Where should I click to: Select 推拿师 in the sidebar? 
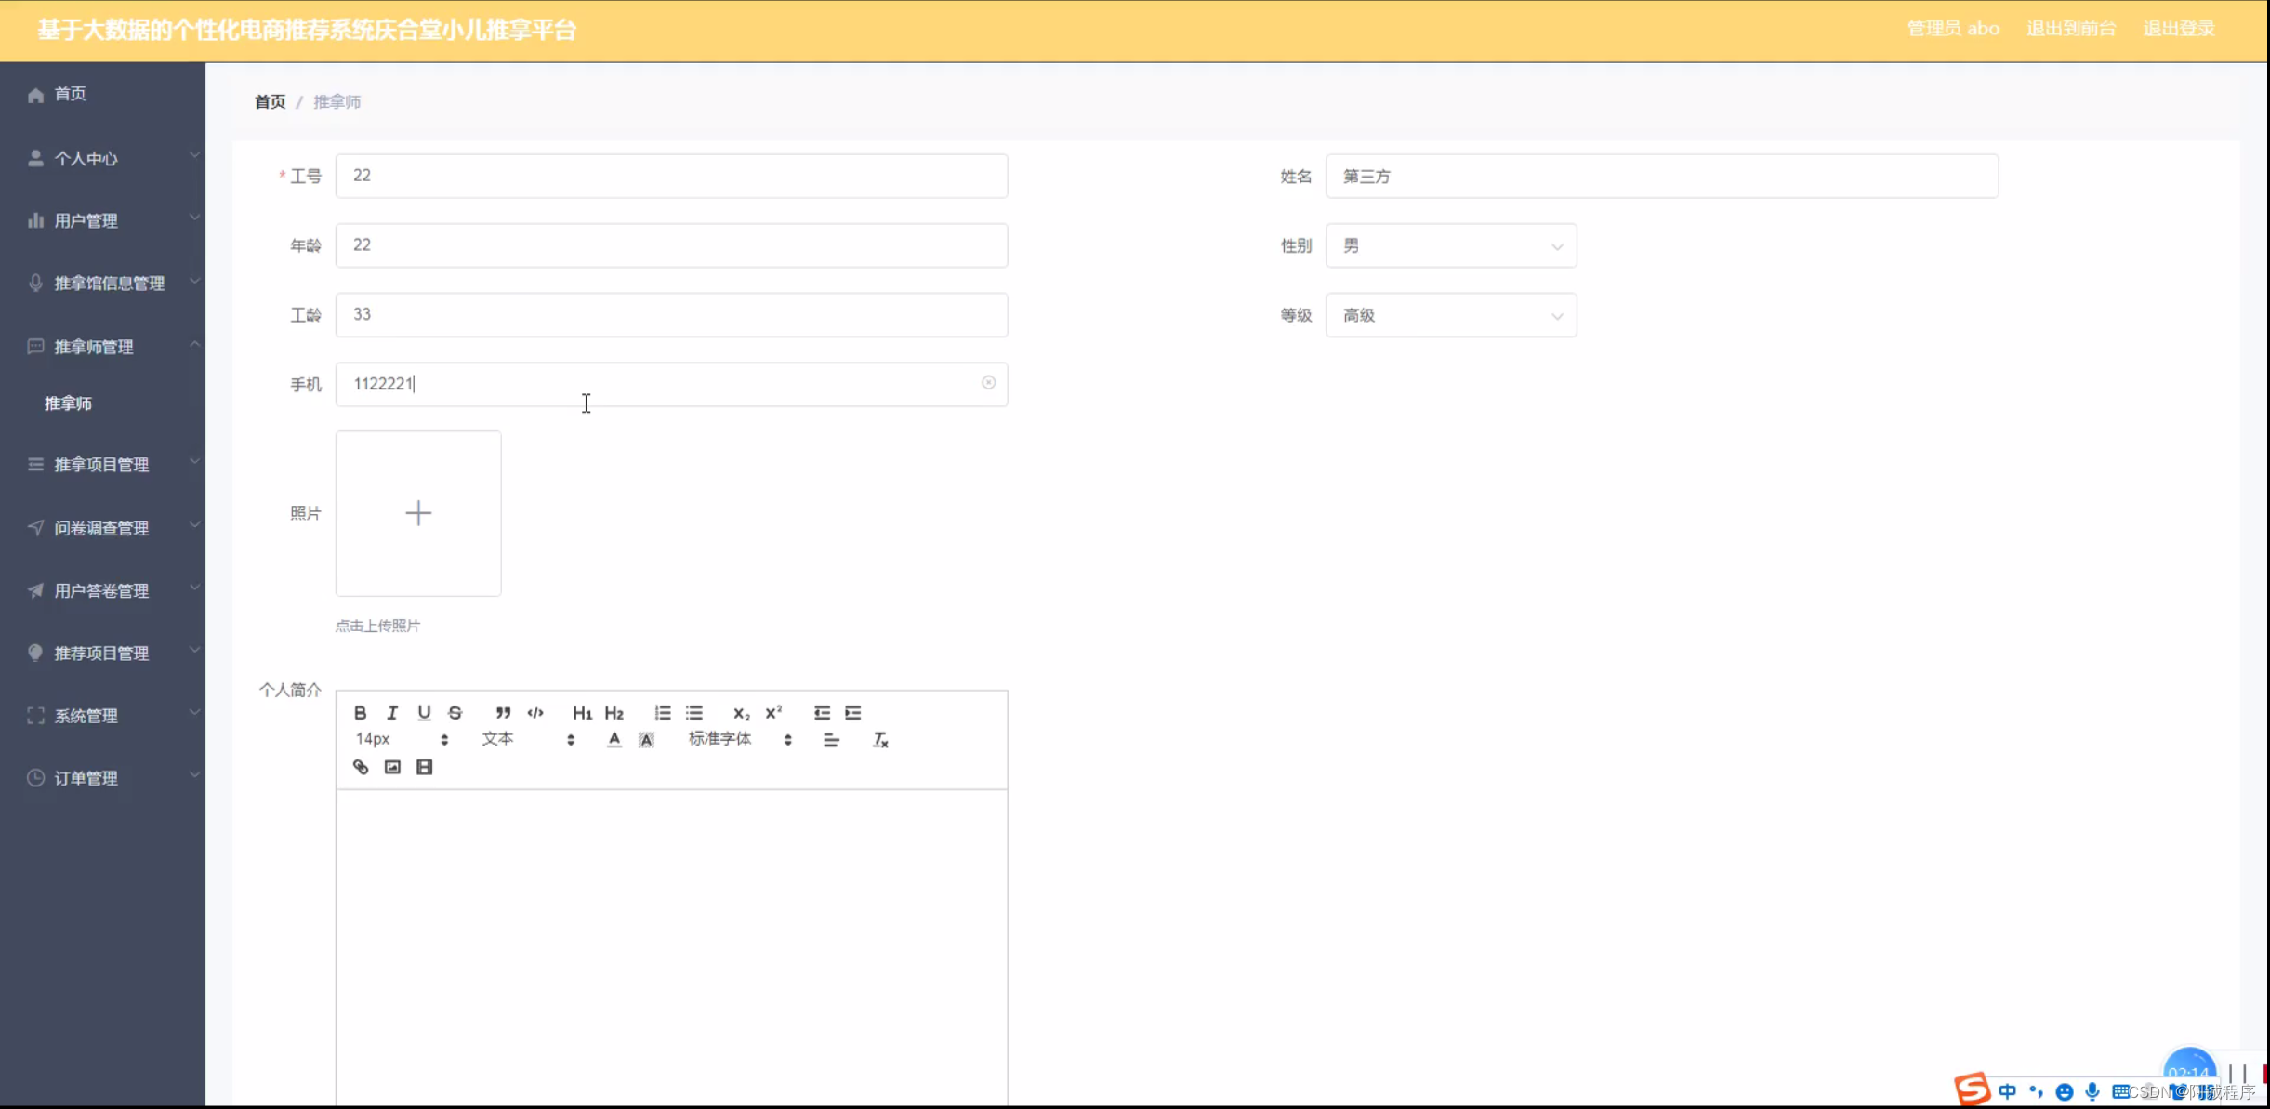[68, 403]
